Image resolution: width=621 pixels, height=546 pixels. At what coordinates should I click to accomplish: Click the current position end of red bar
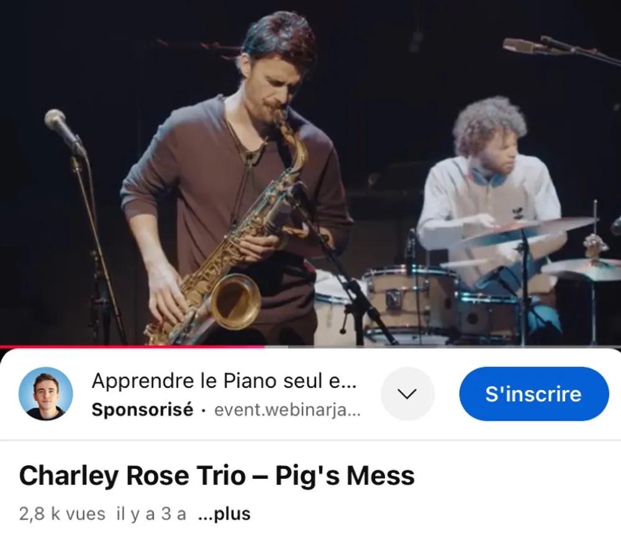[264, 346]
